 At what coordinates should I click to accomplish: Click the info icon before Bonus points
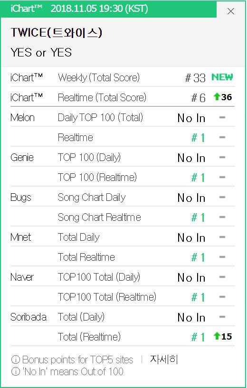pyautogui.click(x=15, y=360)
